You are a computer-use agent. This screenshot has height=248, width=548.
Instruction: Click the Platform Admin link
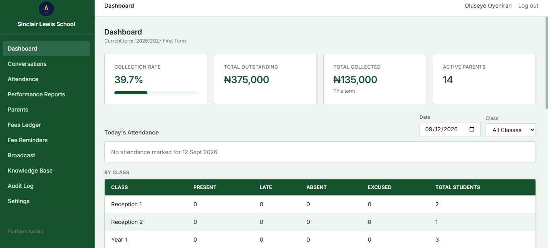tap(25, 232)
